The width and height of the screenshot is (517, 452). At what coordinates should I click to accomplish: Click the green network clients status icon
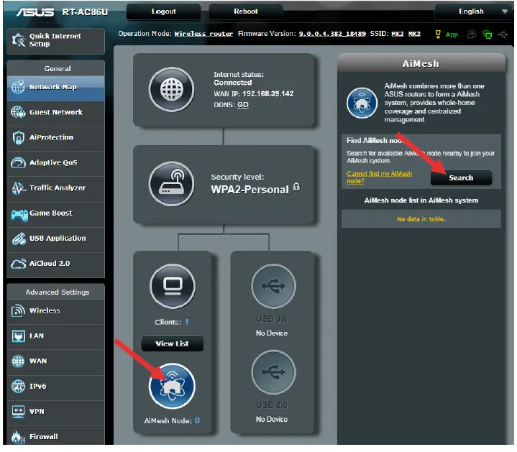487,34
